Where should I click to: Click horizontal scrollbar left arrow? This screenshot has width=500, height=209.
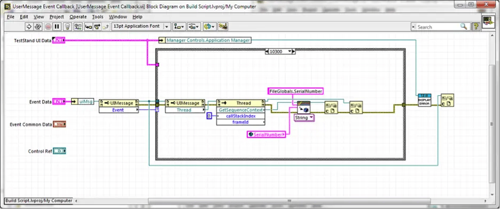pos(76,201)
